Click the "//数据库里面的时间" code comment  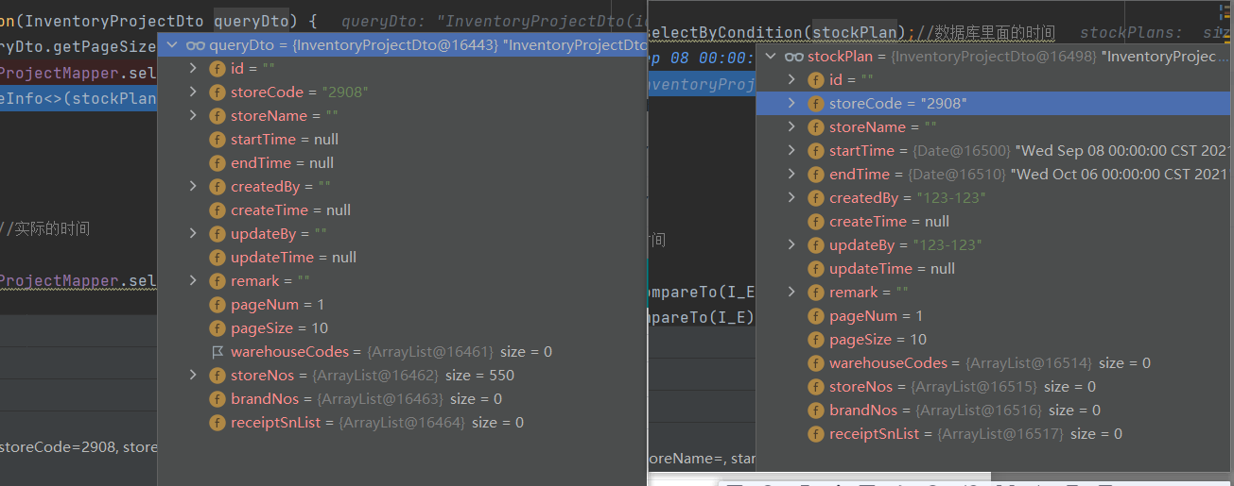click(x=986, y=33)
